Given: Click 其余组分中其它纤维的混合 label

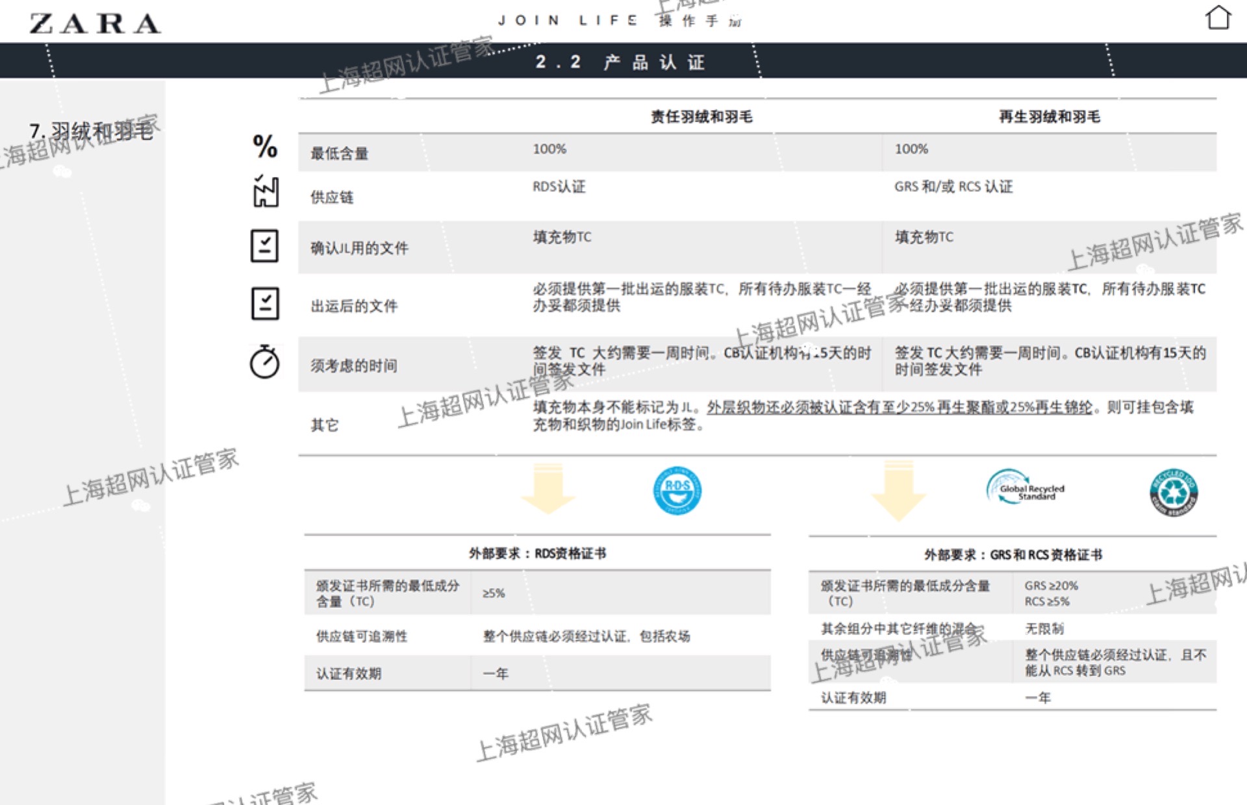Looking at the screenshot, I should tap(898, 628).
